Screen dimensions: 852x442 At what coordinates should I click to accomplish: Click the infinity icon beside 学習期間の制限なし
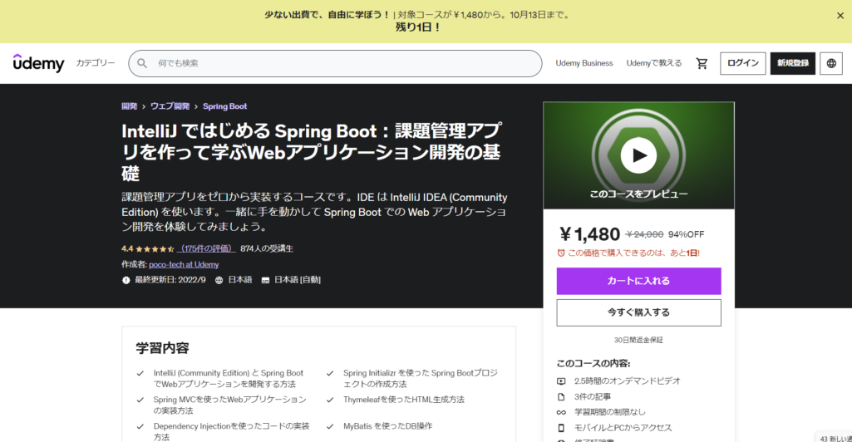tap(561, 412)
